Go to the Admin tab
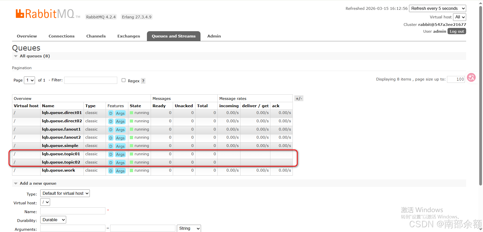The image size is (483, 232). click(x=214, y=36)
